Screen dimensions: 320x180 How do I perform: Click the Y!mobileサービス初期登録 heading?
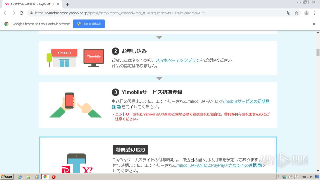[x=152, y=92]
